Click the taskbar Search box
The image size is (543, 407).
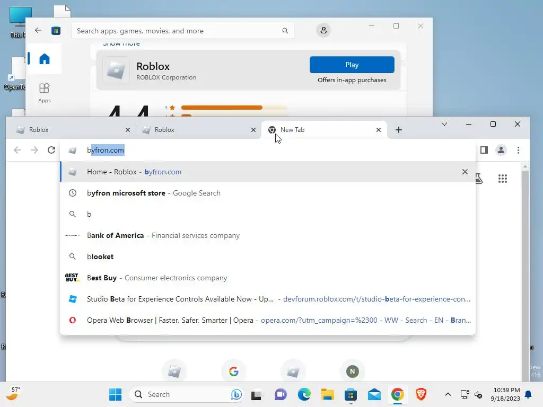point(187,394)
